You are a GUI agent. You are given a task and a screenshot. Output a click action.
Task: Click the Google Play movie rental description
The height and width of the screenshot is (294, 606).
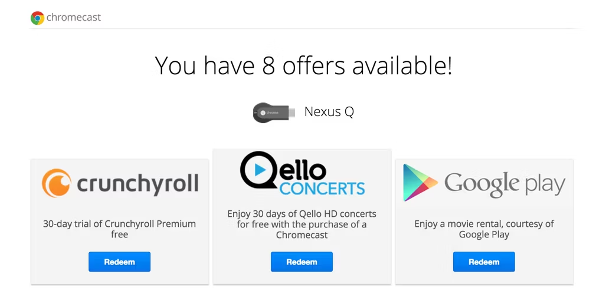[x=484, y=229]
